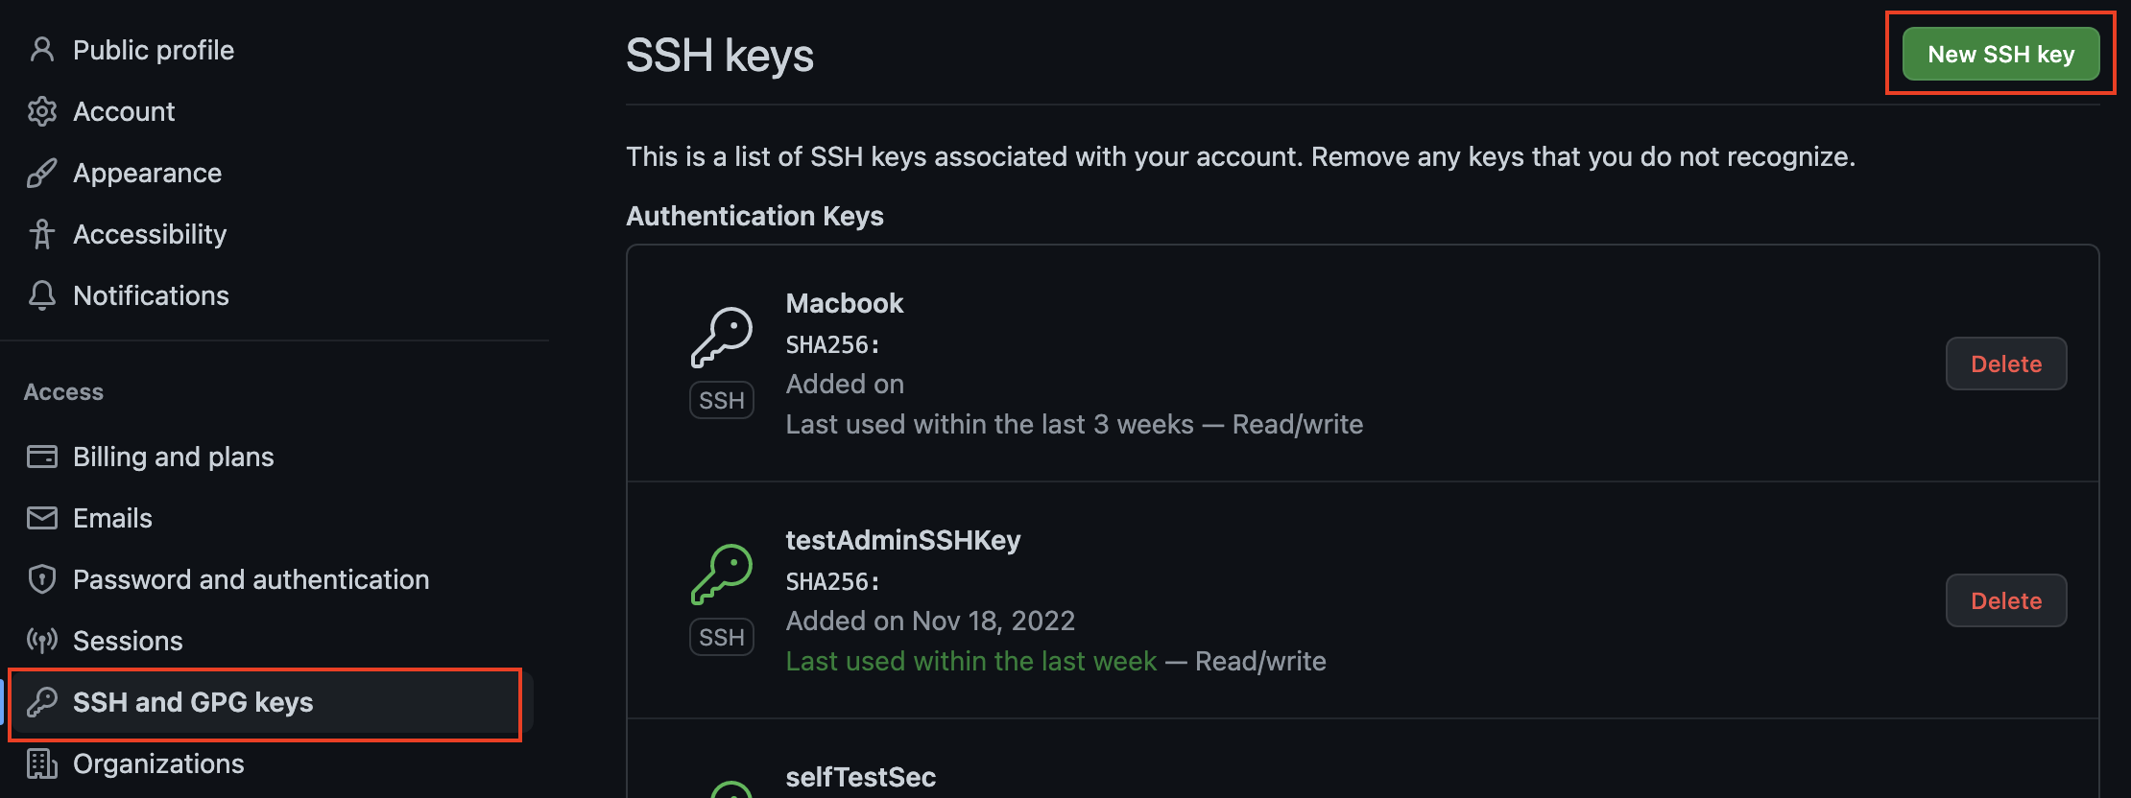Screen dimensions: 2131x798
Task: Delete the Macbook SSH key
Action: click(2006, 364)
